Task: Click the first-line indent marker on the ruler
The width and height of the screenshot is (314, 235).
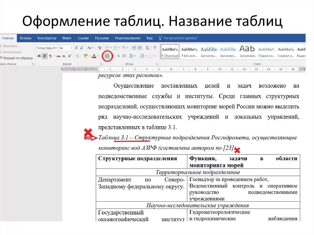Action: coord(98,68)
